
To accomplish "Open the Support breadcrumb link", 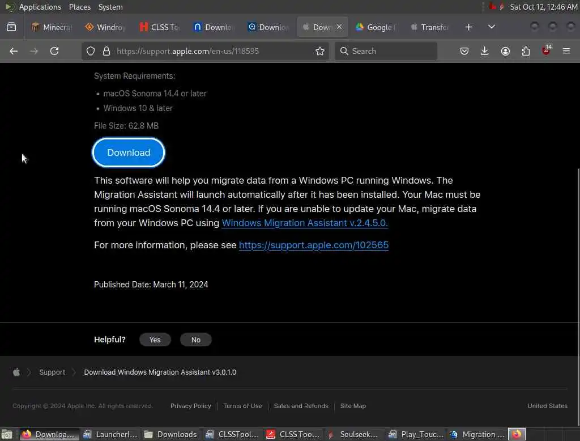I will tap(52, 372).
